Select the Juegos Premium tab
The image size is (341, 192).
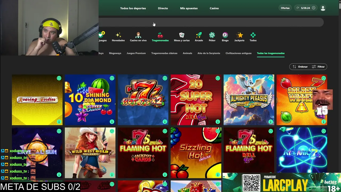136,53
